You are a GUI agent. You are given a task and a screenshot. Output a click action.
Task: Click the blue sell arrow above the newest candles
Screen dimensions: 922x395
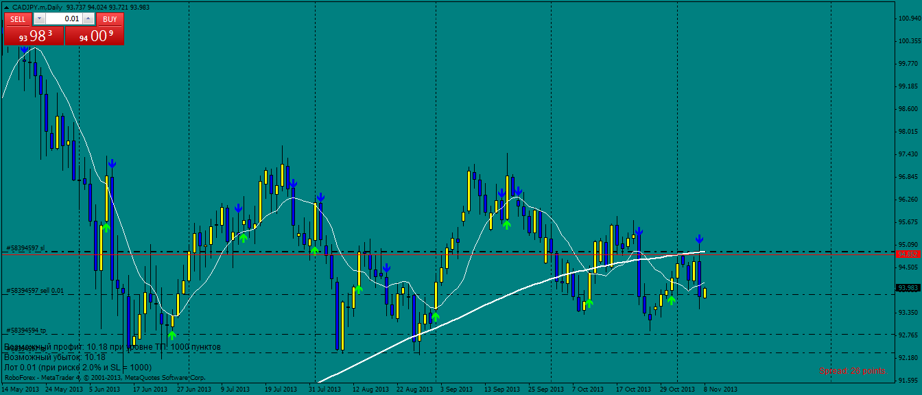699,239
